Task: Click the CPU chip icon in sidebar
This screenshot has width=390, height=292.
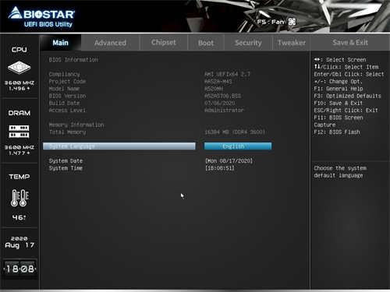Action: (x=19, y=68)
